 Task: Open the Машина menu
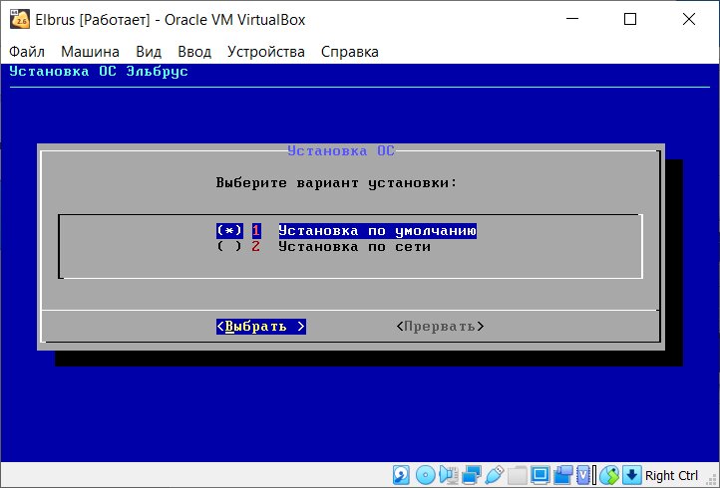[x=90, y=52]
